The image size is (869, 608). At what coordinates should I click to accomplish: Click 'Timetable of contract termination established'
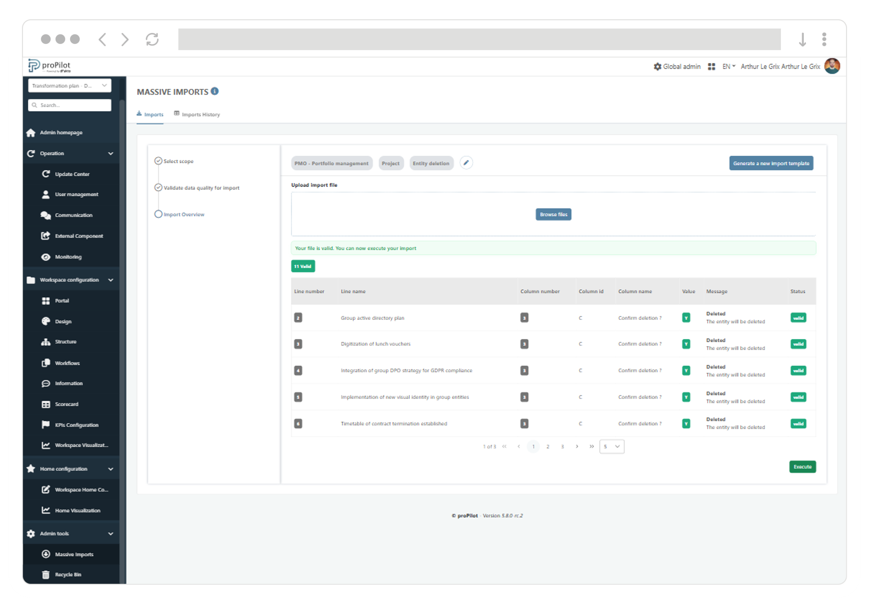pyautogui.click(x=393, y=424)
